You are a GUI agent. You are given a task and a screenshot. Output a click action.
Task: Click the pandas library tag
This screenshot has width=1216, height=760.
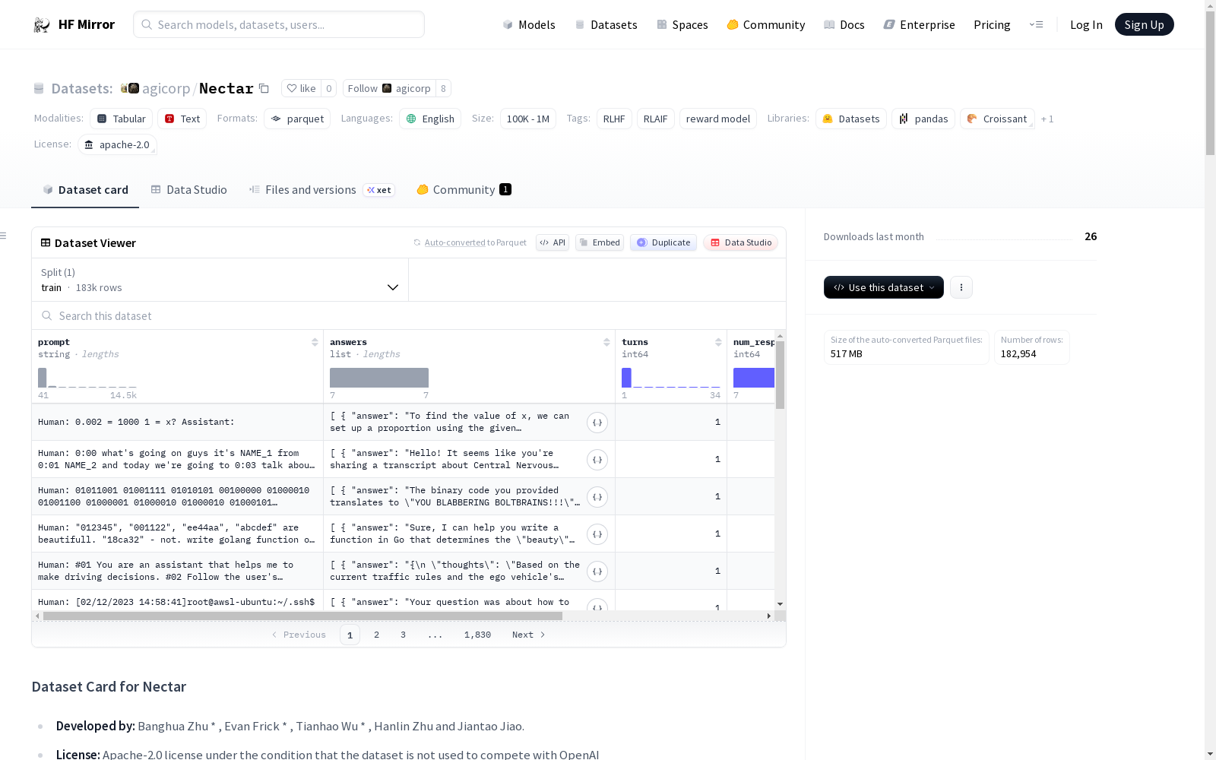tap(923, 119)
